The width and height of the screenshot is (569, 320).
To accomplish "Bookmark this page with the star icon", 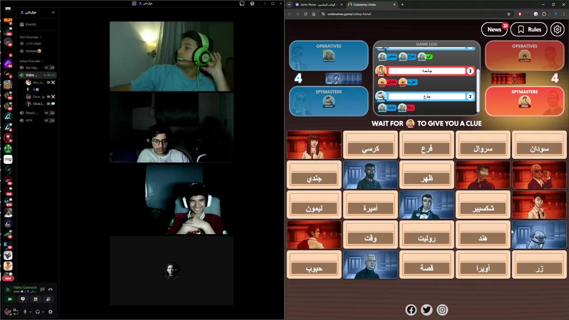I will (509, 14).
